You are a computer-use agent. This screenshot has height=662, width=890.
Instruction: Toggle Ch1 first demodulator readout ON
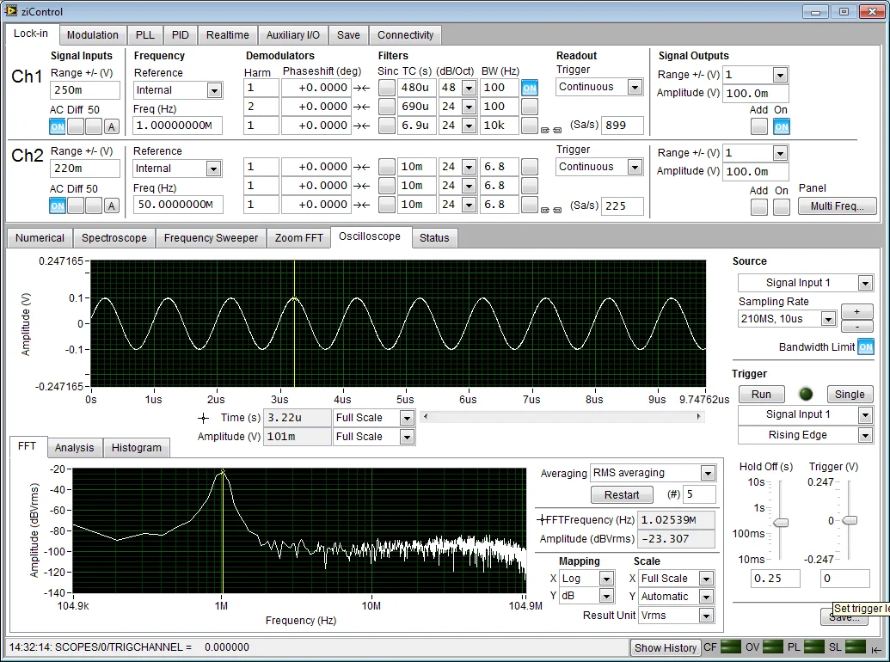(x=530, y=88)
